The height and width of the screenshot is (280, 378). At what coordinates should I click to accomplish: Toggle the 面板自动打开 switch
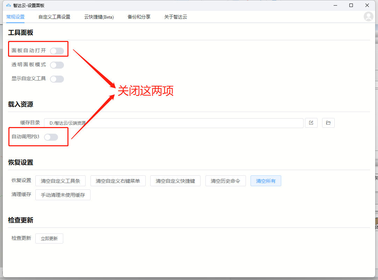(x=57, y=51)
